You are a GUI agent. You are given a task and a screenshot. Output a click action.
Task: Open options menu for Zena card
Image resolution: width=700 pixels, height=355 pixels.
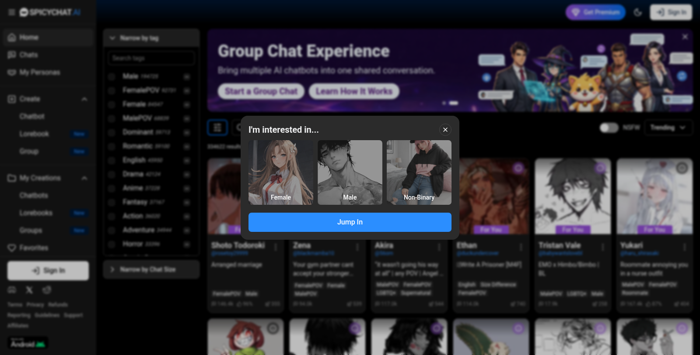[357, 247]
